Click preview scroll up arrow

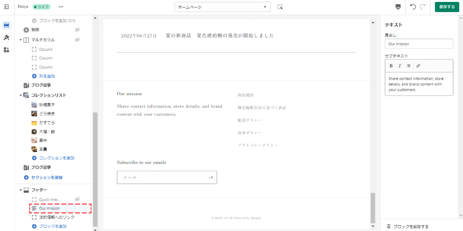click(x=373, y=22)
